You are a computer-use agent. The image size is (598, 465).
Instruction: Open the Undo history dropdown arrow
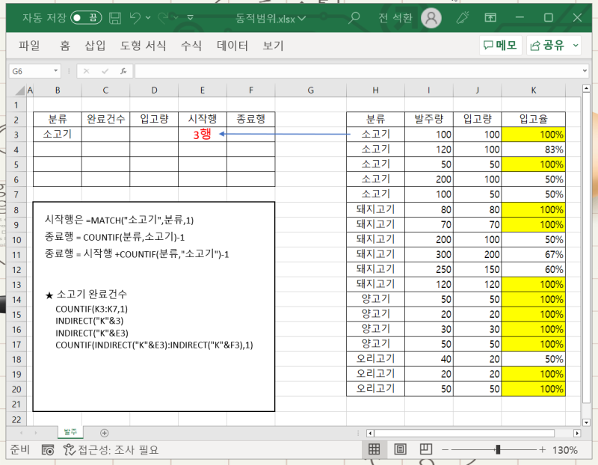tap(148, 18)
